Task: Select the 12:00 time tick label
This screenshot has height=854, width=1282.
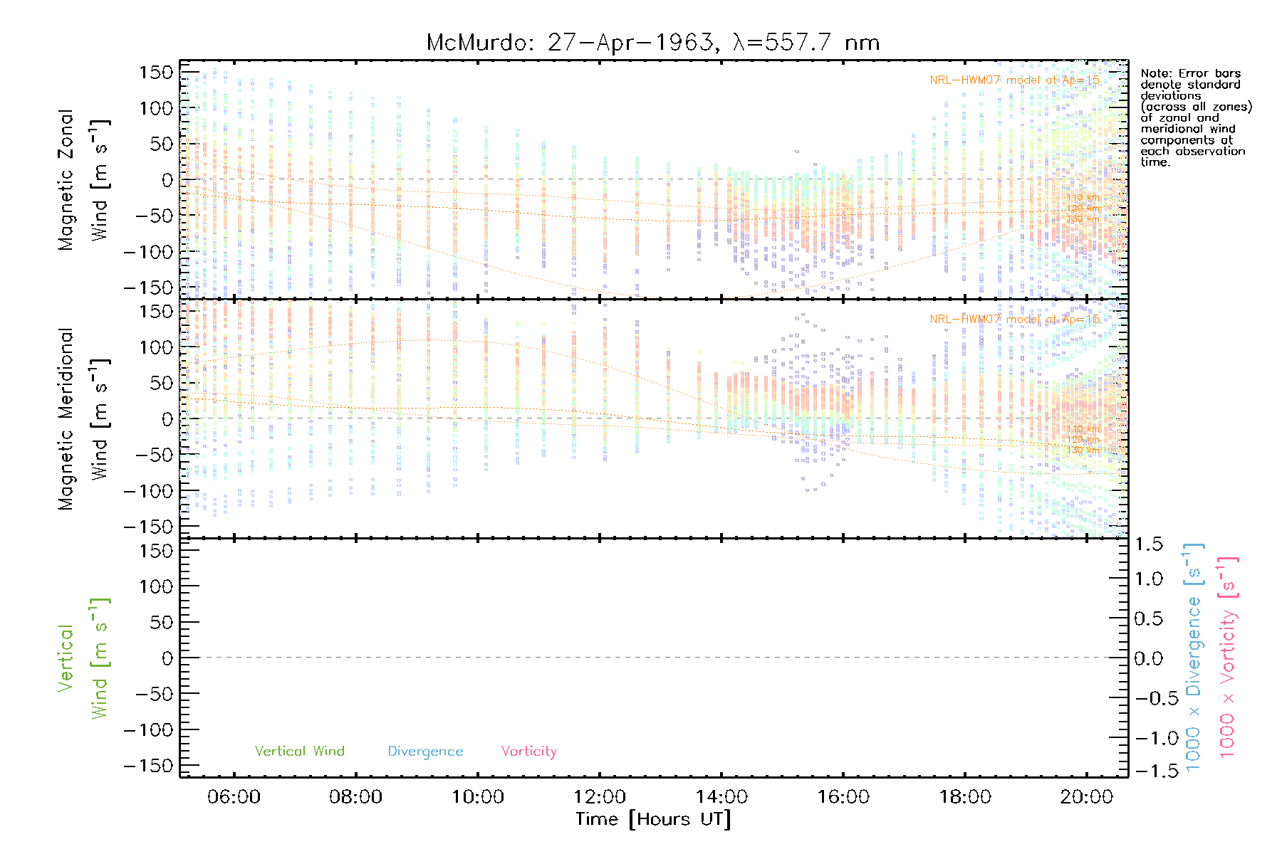Action: (x=600, y=796)
